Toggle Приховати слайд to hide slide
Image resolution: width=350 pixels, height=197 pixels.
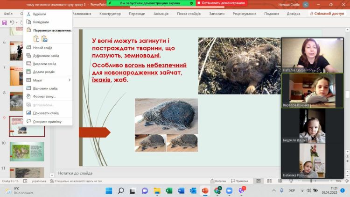46,113
